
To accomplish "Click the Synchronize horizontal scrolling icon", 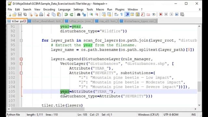I will (x=109, y=14).
